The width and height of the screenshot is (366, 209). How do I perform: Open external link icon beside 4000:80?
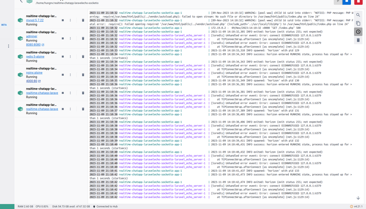[x=39, y=81]
